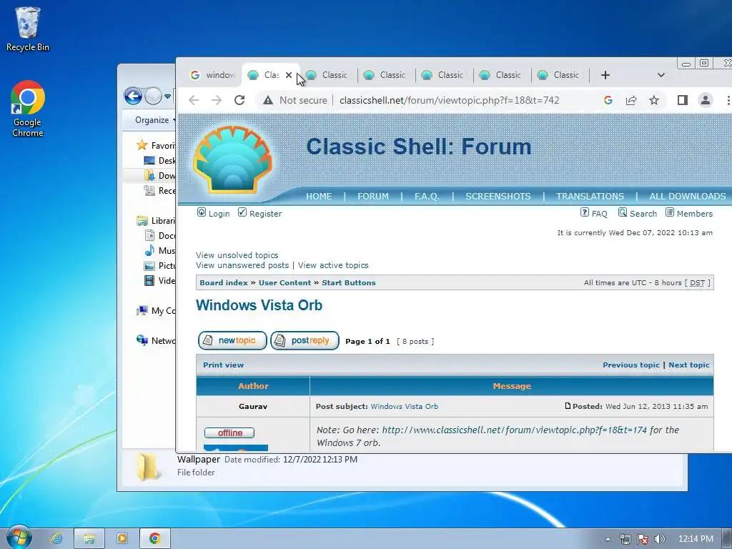This screenshot has width=732, height=549.
Task: Switch to the third Classic tab
Action: [387, 74]
